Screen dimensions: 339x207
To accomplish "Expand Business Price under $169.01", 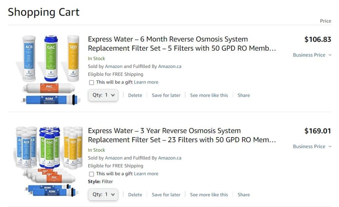I will pos(312,146).
